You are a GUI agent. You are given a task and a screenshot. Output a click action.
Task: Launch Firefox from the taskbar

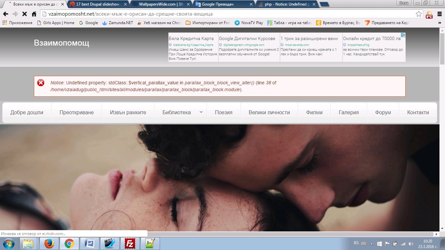(x=49, y=243)
